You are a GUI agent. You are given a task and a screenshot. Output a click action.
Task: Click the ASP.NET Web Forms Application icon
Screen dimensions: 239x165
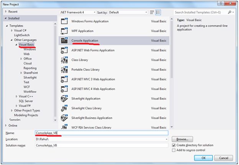click(x=64, y=50)
